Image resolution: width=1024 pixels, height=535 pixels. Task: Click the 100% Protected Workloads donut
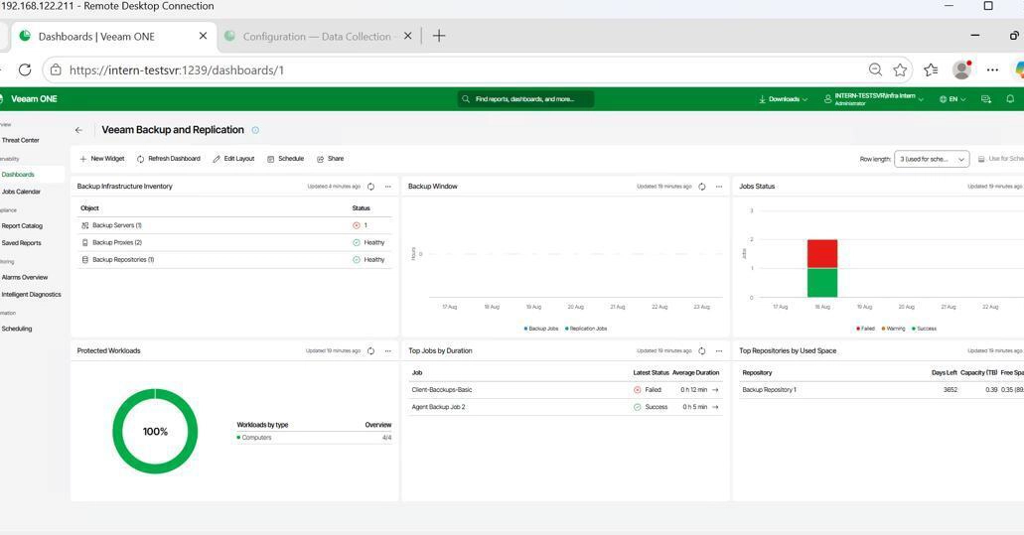pos(155,431)
